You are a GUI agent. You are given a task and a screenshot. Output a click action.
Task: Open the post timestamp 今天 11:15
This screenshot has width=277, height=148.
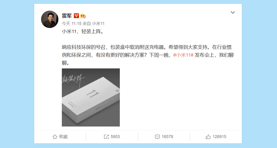point(71,24)
